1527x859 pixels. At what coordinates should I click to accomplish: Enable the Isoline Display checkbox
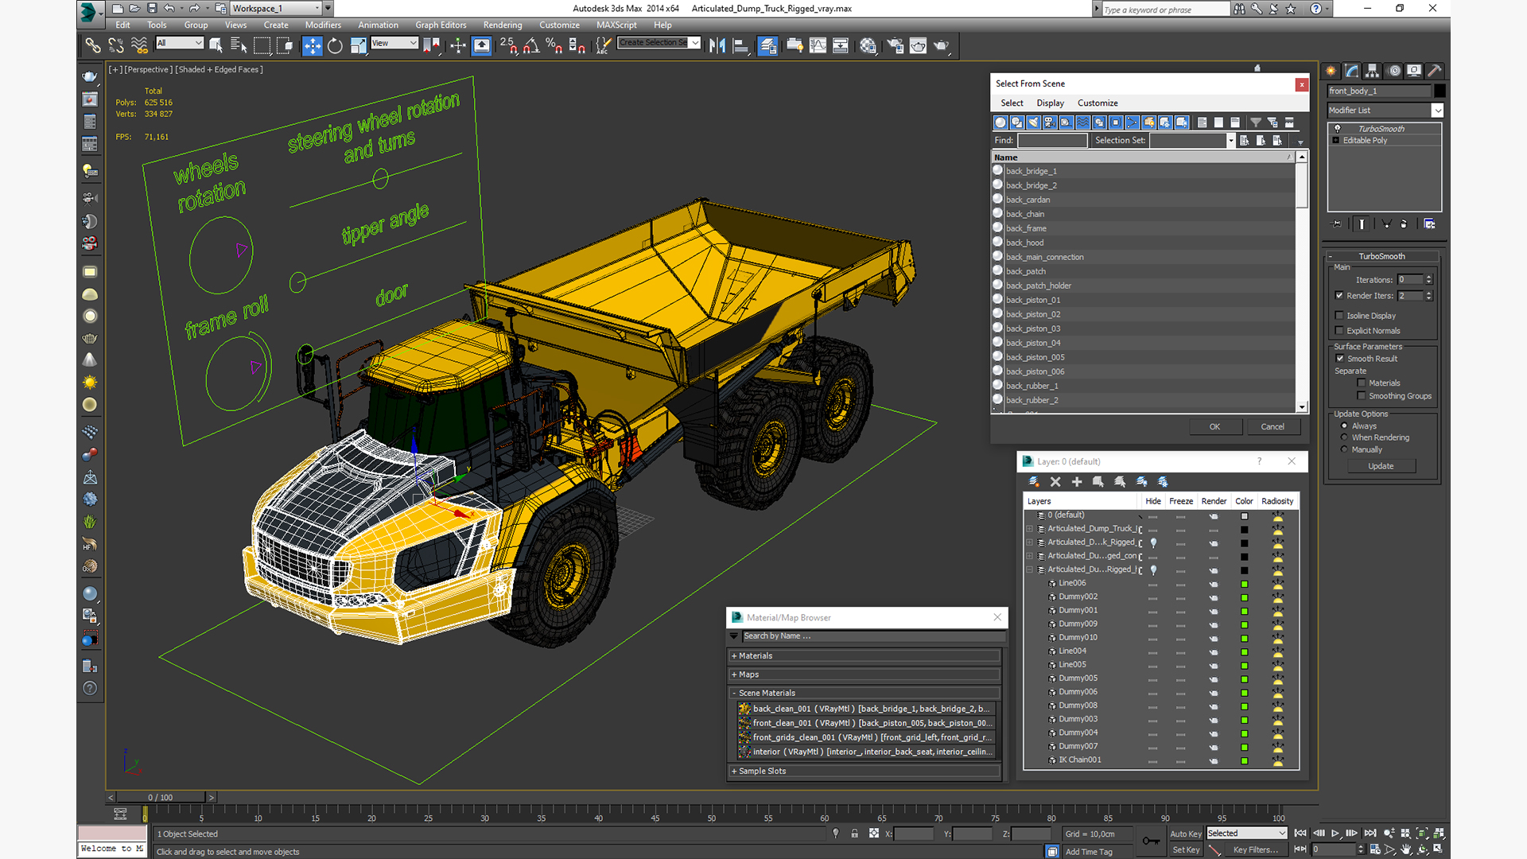[1339, 316]
